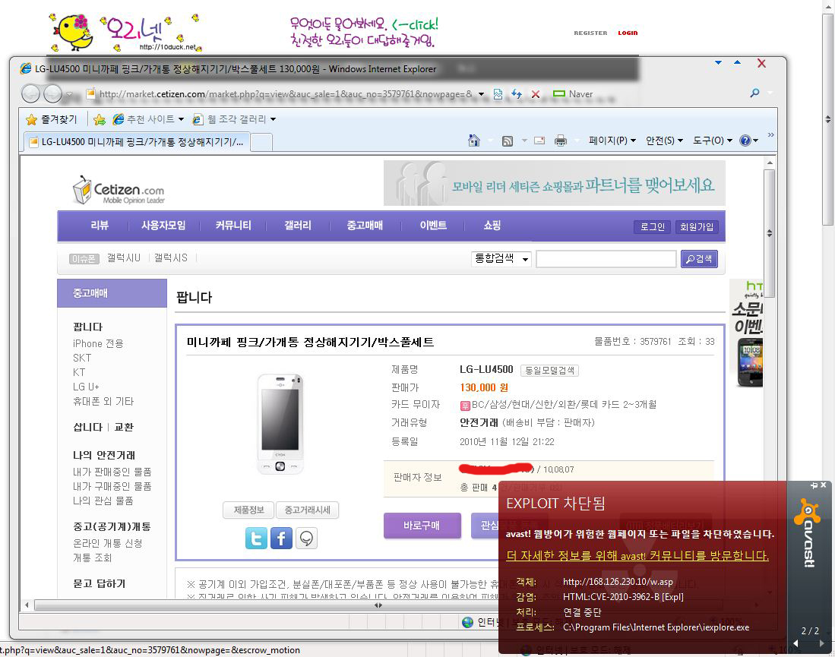Image resolution: width=835 pixels, height=657 pixels.
Task: Share listing via me2day speech bubble icon
Action: coord(306,539)
